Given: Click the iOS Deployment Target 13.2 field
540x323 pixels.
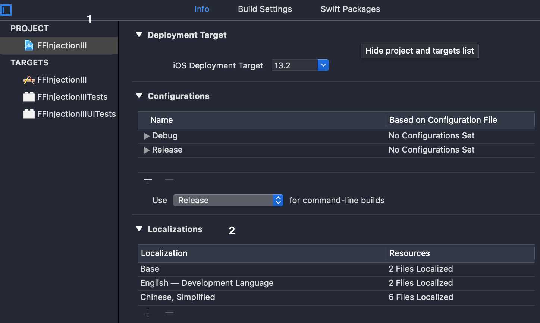Looking at the screenshot, I should pyautogui.click(x=295, y=65).
